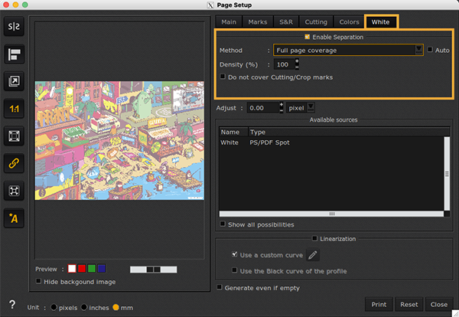Check Show all possibilities

click(223, 224)
